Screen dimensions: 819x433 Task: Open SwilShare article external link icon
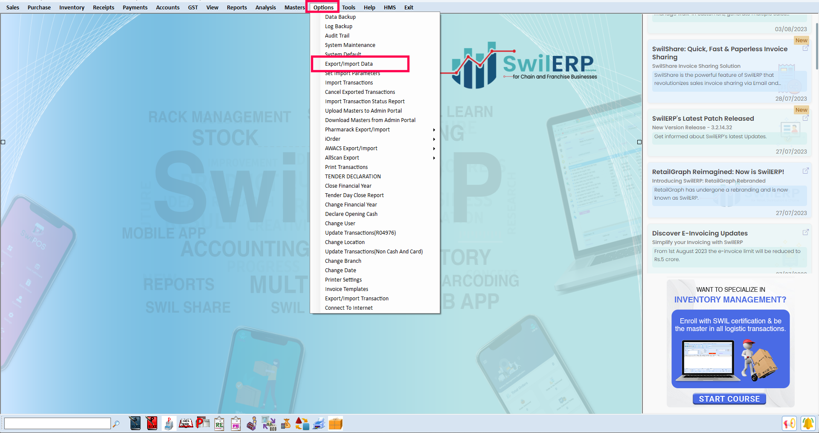[x=805, y=48]
